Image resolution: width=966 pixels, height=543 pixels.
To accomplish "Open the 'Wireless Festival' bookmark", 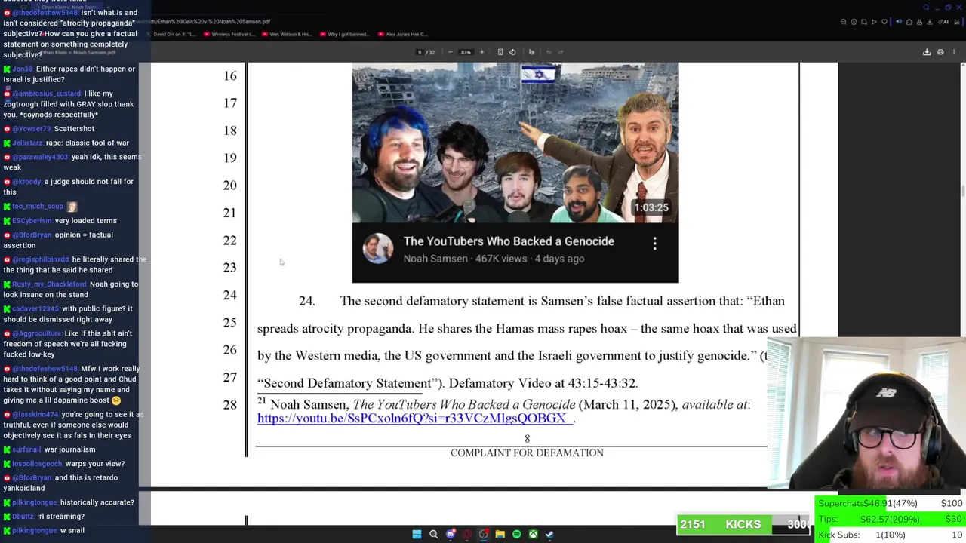I will click(x=229, y=34).
